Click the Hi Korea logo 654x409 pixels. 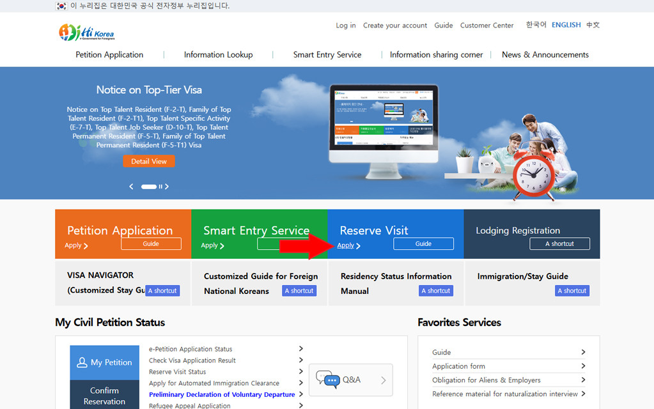pos(86,32)
